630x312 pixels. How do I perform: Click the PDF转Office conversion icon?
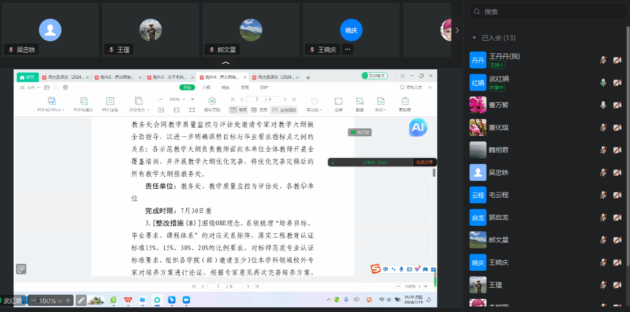tap(52, 101)
